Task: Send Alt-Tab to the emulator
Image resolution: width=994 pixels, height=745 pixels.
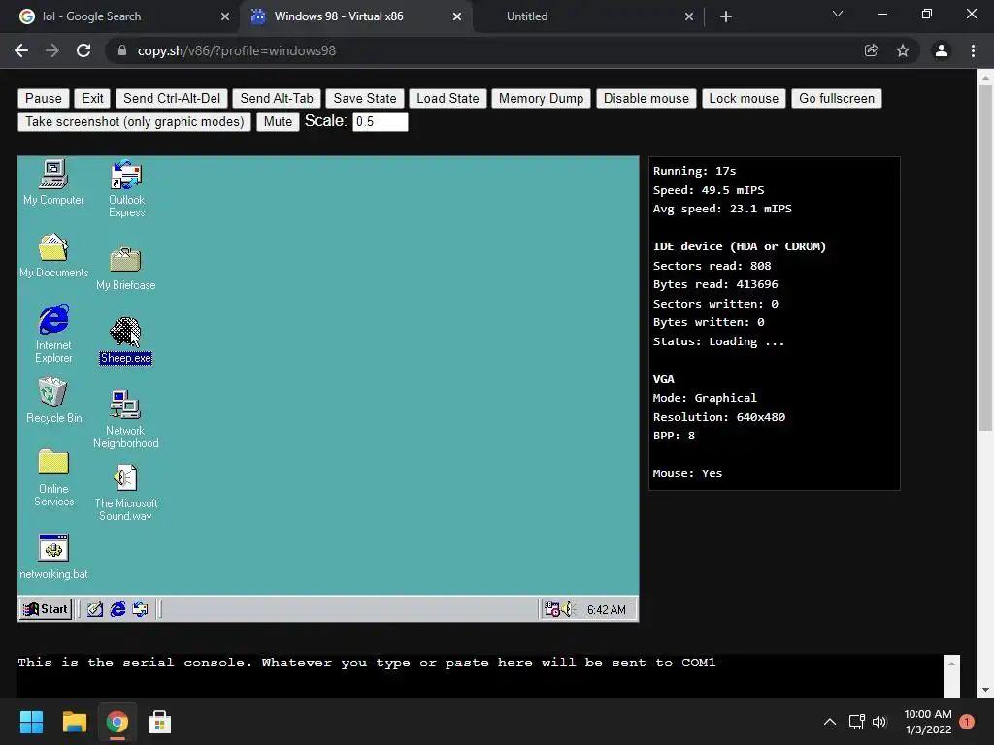Action: (277, 98)
